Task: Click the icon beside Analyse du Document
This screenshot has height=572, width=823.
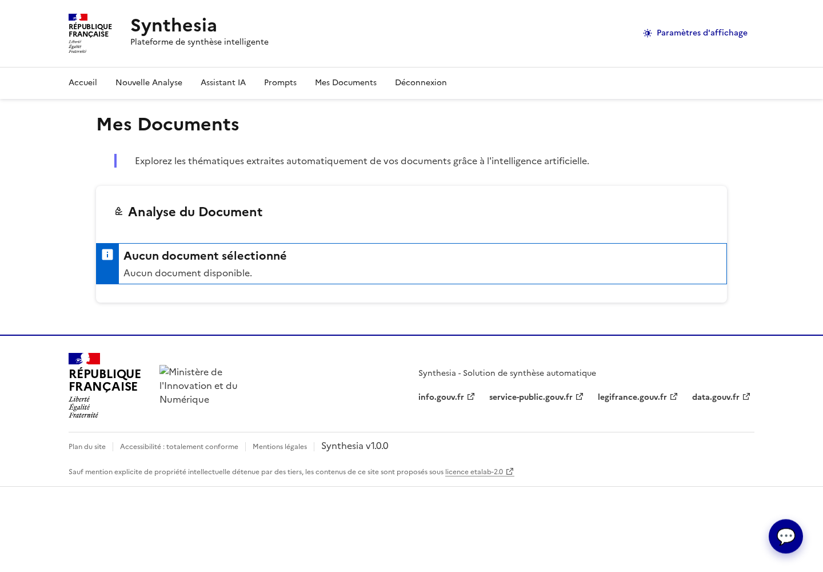Action: [119, 212]
